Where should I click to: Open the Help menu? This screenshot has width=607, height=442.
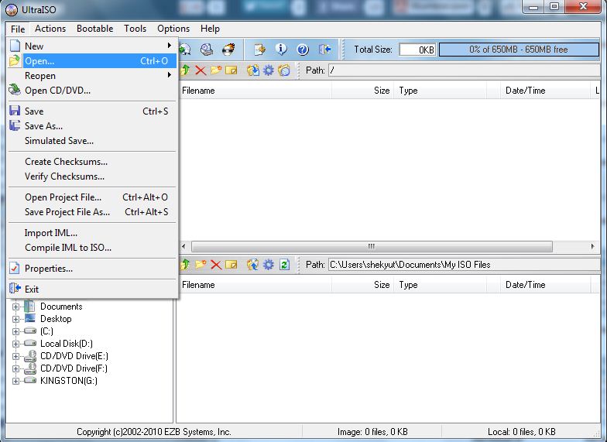211,29
